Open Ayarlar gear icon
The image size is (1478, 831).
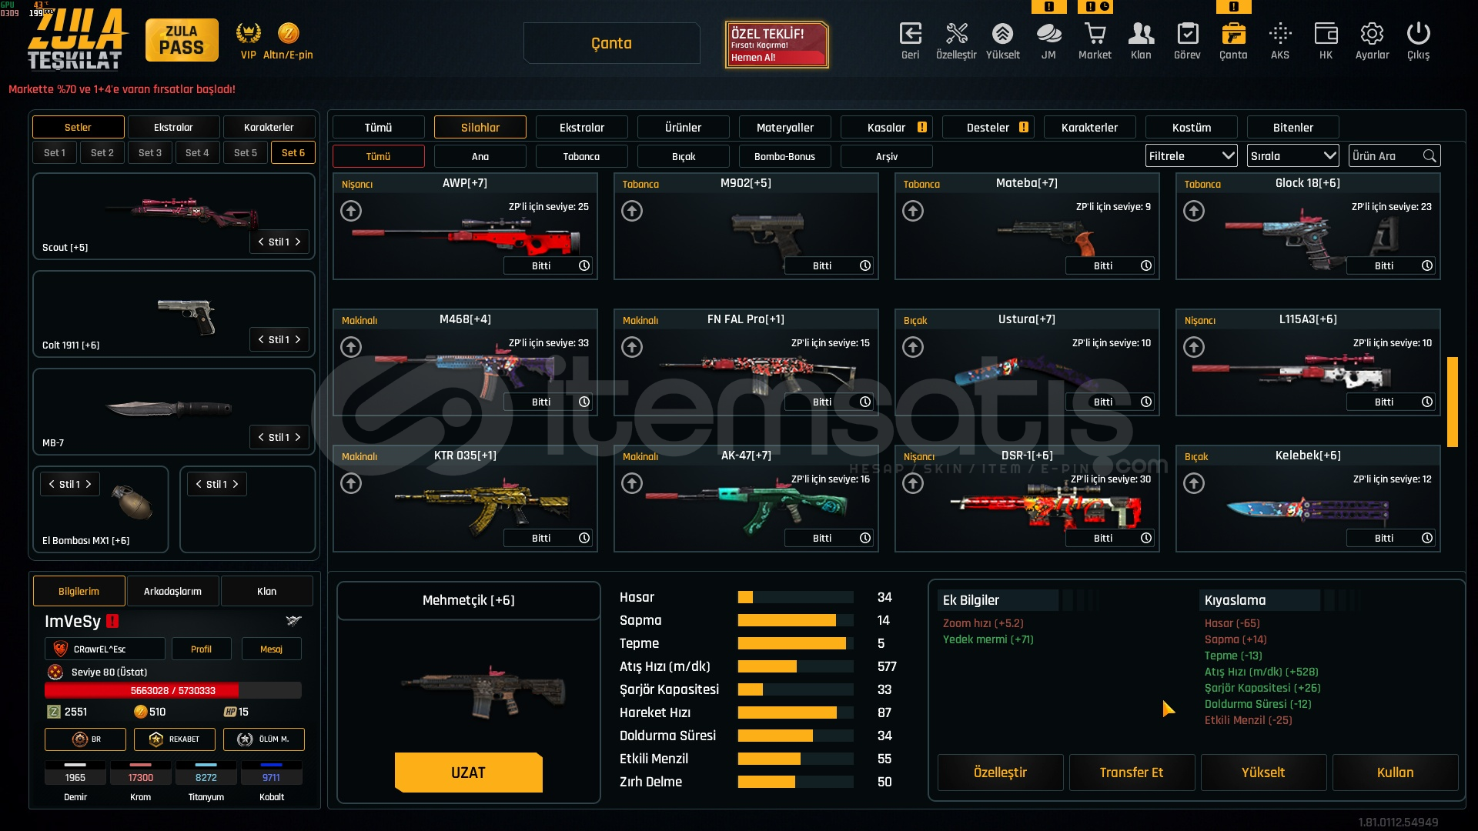[1372, 35]
